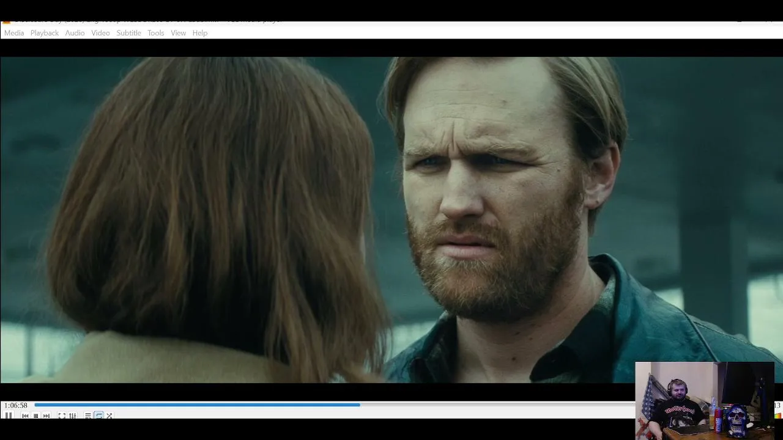Pause playback with the pause button

[9, 416]
